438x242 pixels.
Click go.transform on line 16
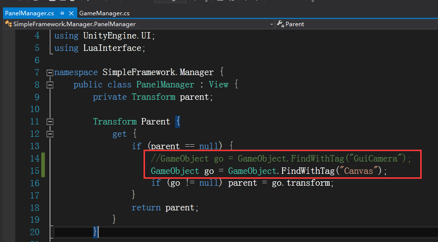click(301, 183)
